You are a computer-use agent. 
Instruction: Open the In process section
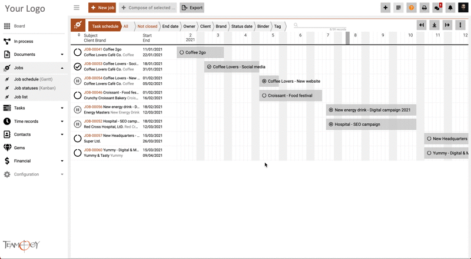pos(24,41)
